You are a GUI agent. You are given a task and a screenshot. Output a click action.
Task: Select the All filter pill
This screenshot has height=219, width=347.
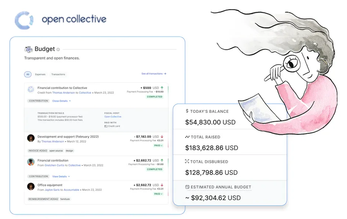[x=28, y=74]
